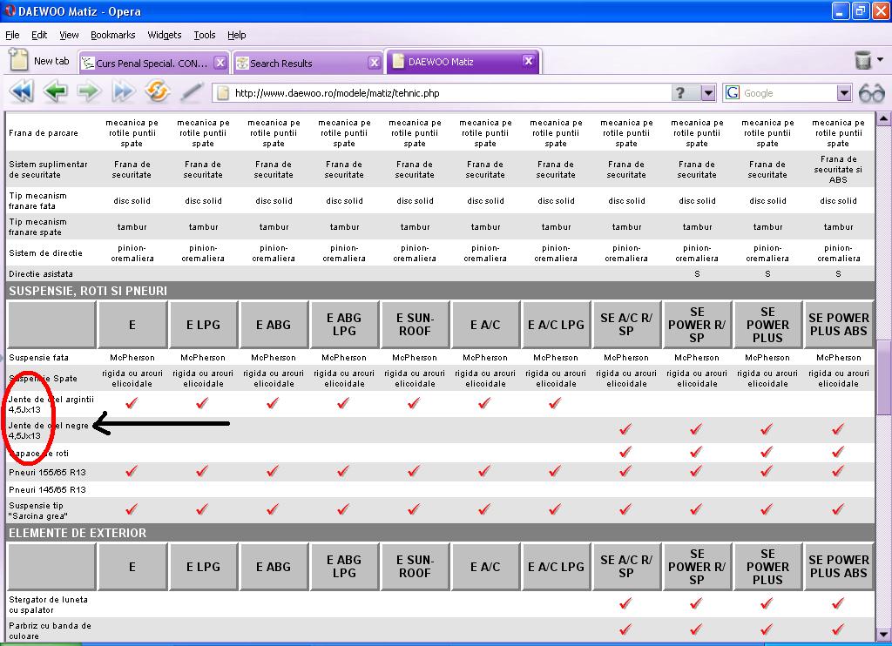This screenshot has width=892, height=646.
Task: Click the Rewind navigation button
Action: 22,91
